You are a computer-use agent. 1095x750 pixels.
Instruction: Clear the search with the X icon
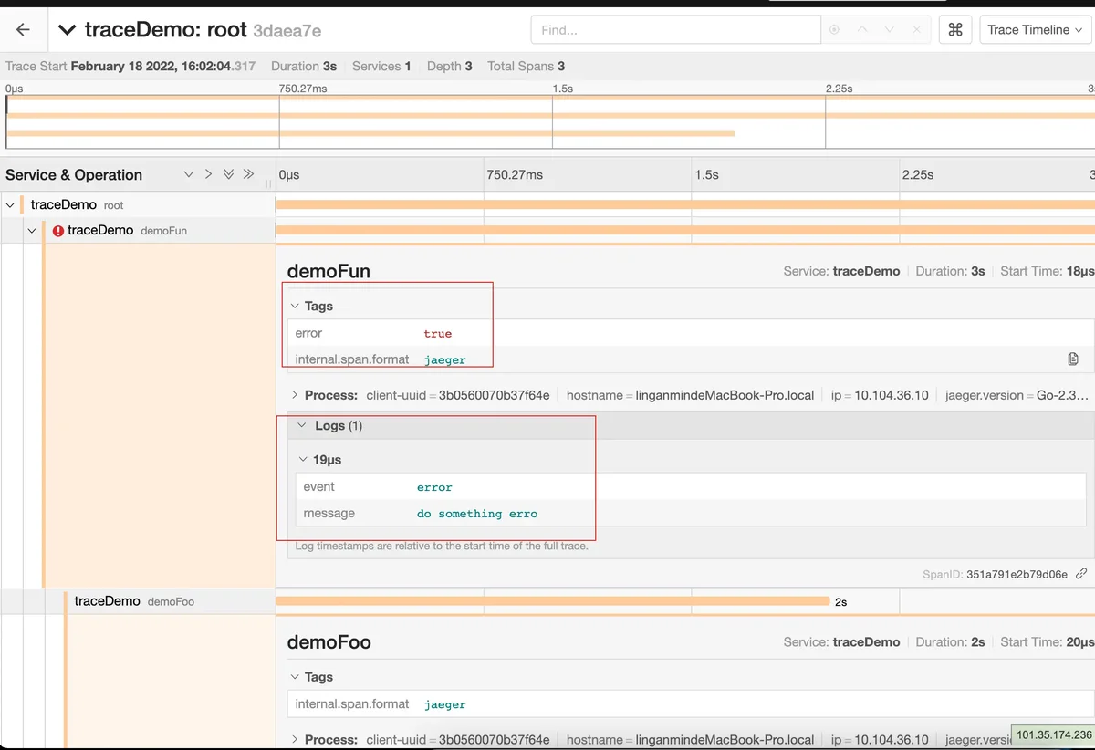[918, 30]
